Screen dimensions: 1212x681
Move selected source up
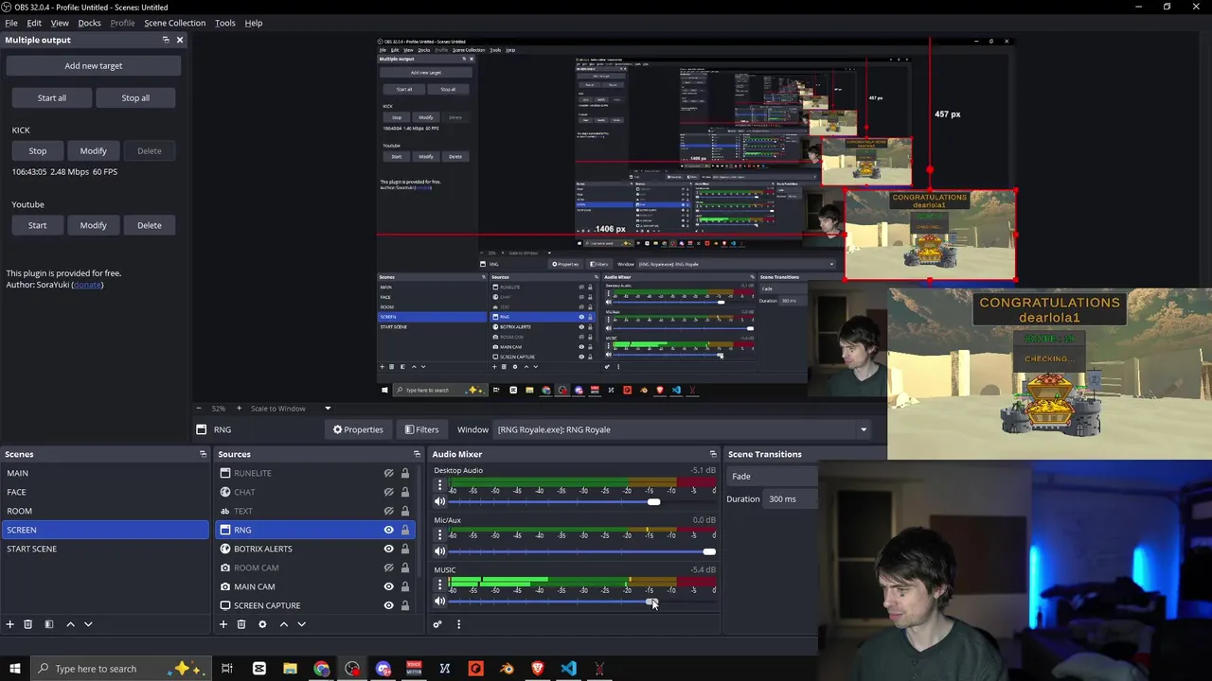[x=283, y=624]
